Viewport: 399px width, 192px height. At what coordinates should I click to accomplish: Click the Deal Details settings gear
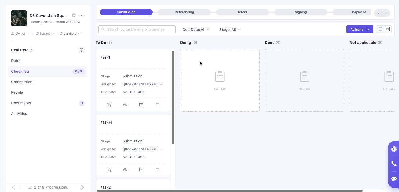point(81,50)
